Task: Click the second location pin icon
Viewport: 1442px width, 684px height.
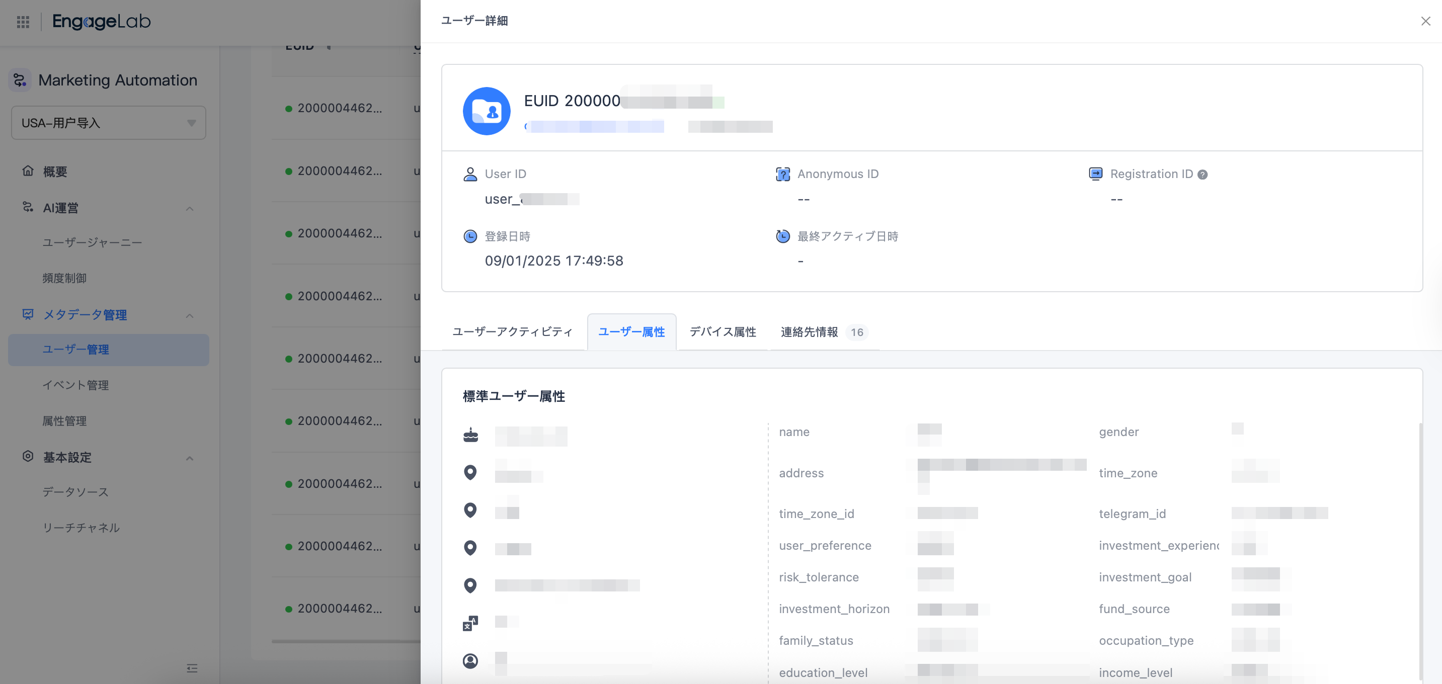Action: 470,510
